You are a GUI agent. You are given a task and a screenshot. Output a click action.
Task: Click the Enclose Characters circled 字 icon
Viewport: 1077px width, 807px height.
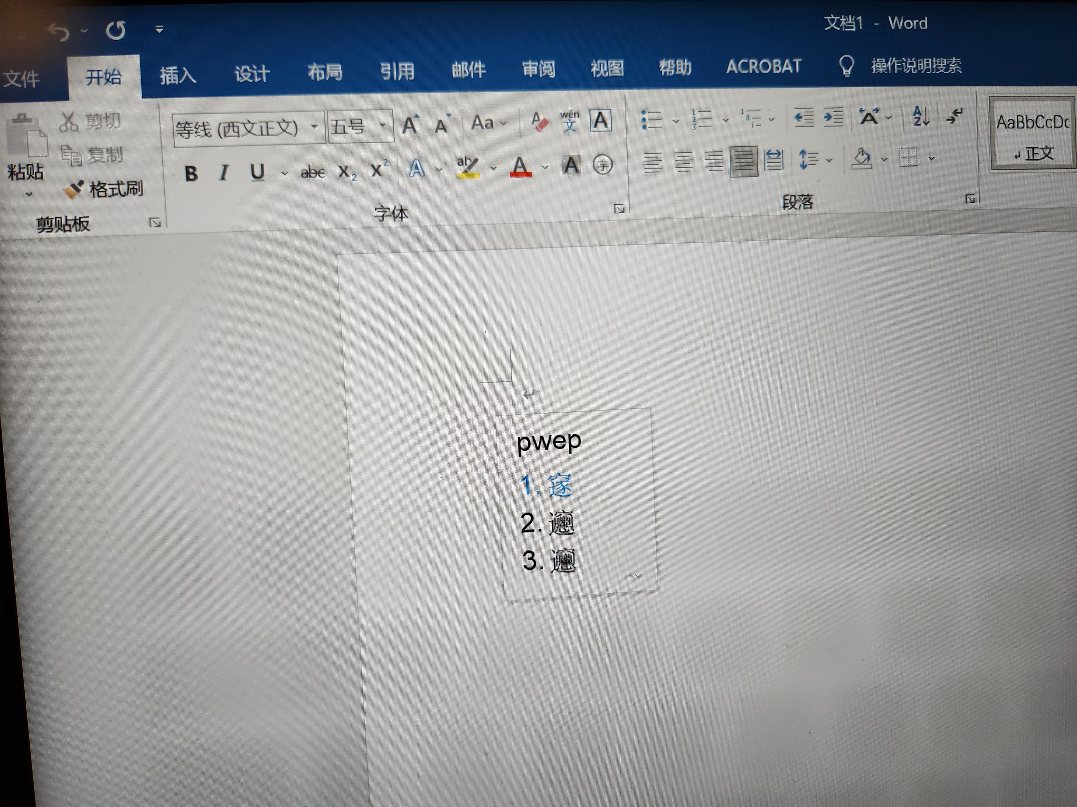(602, 165)
